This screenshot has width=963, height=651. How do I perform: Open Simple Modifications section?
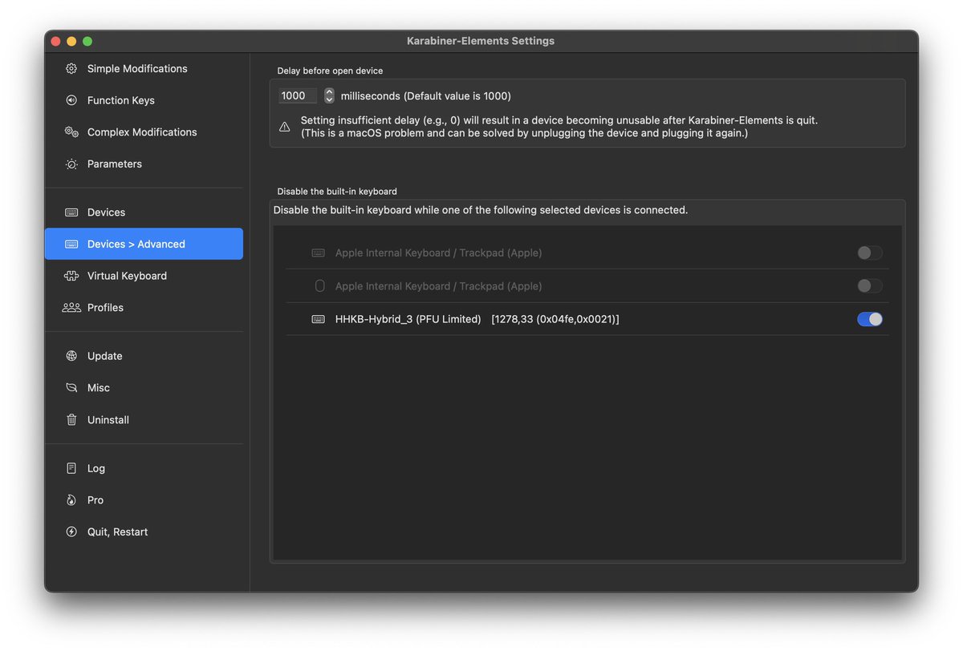tap(144, 69)
